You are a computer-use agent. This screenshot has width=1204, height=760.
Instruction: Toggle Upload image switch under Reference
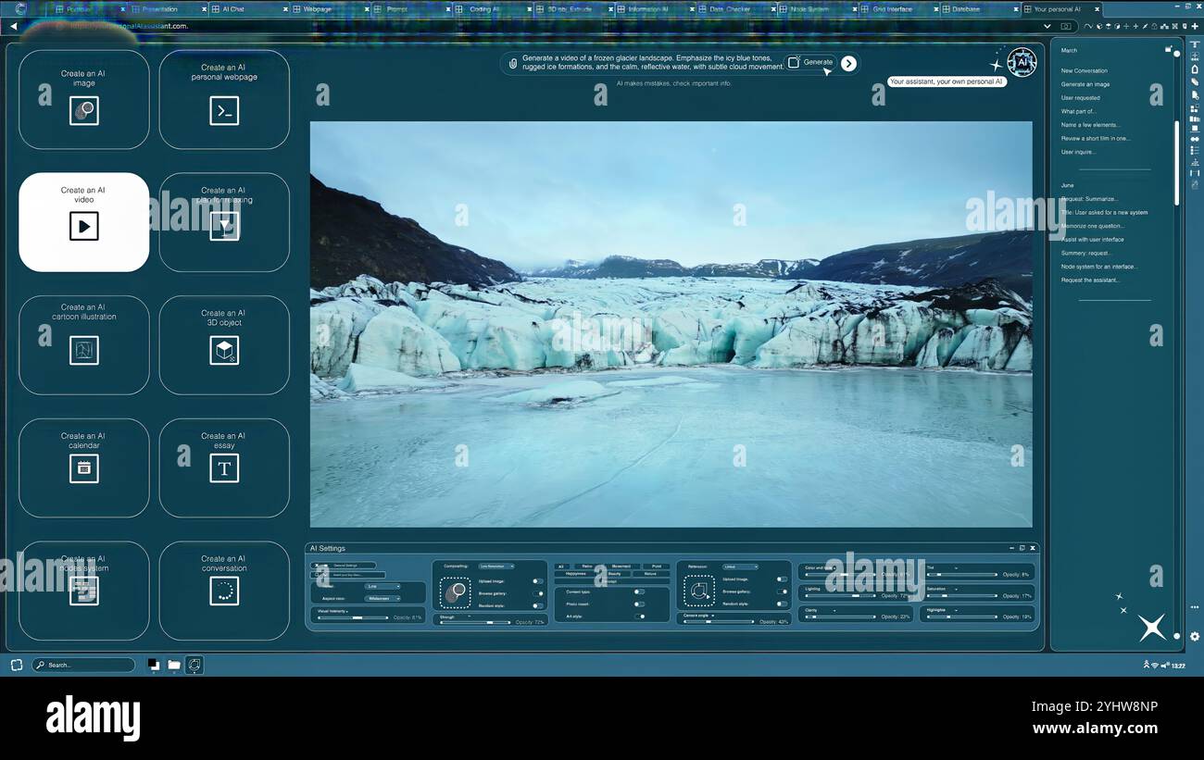(782, 579)
